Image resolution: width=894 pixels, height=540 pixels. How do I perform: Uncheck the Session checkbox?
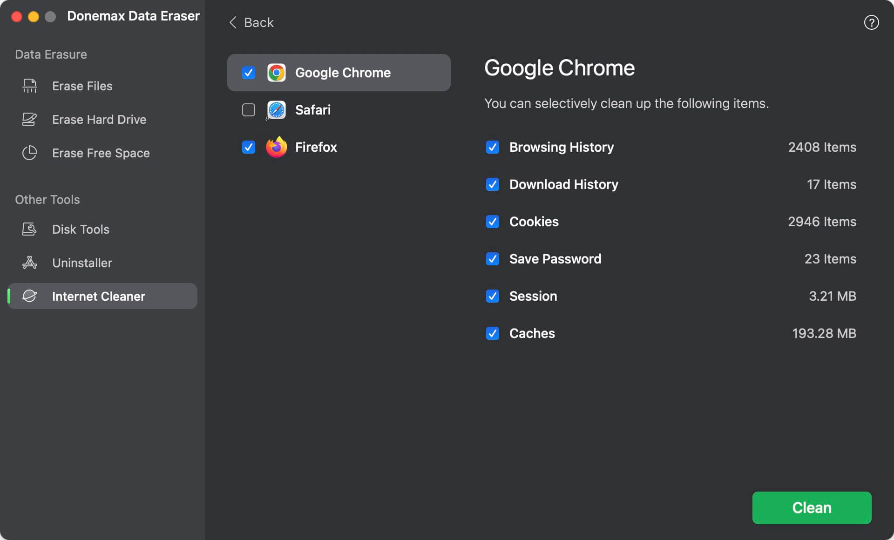click(x=493, y=296)
